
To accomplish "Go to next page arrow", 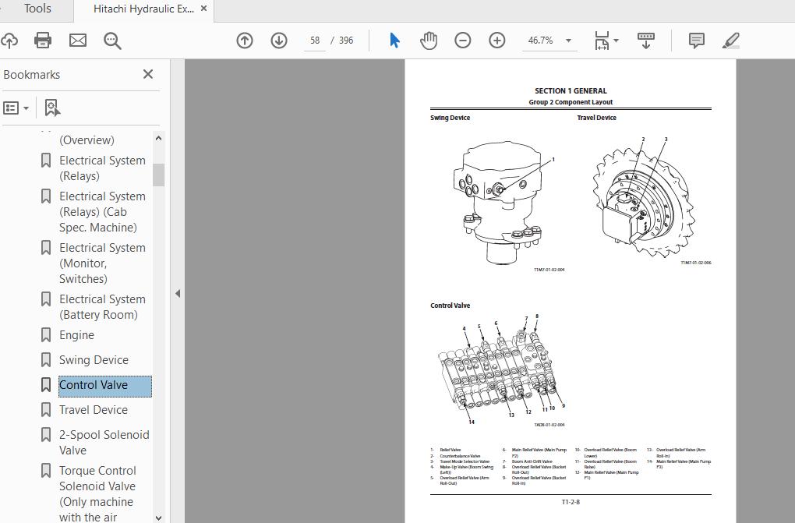I will point(279,41).
